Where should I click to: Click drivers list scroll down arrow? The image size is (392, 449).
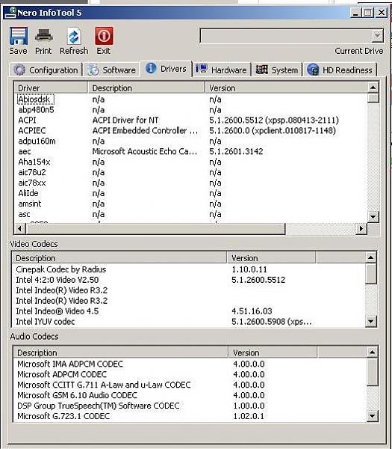click(373, 217)
